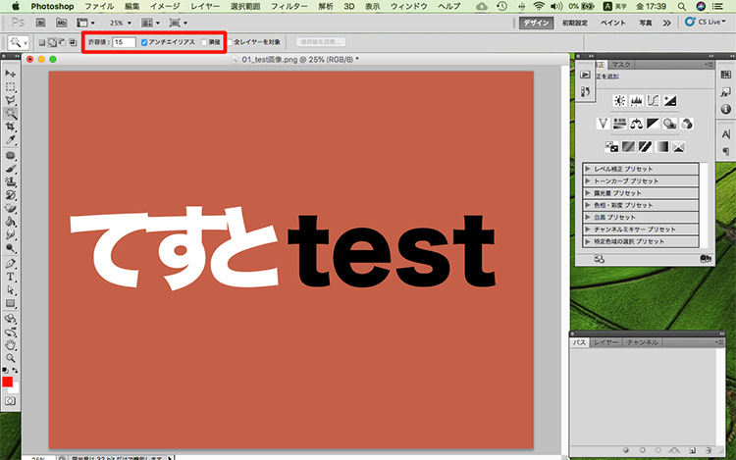736x460 pixels.
Task: Add Curves adjustment icon
Action: coord(653,100)
